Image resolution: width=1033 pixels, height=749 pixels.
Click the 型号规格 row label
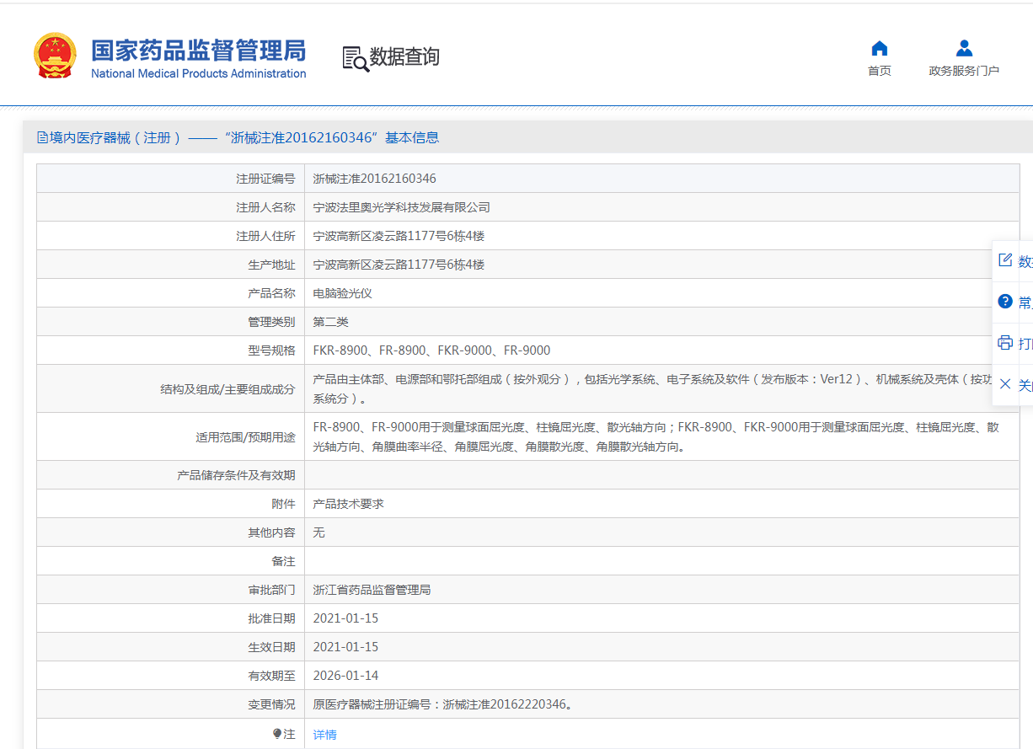[x=271, y=350]
